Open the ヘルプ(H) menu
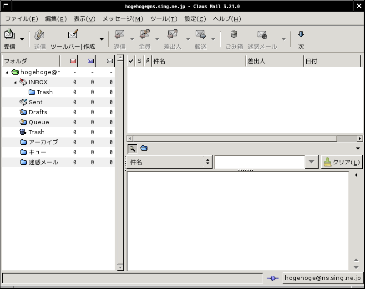 [227, 19]
